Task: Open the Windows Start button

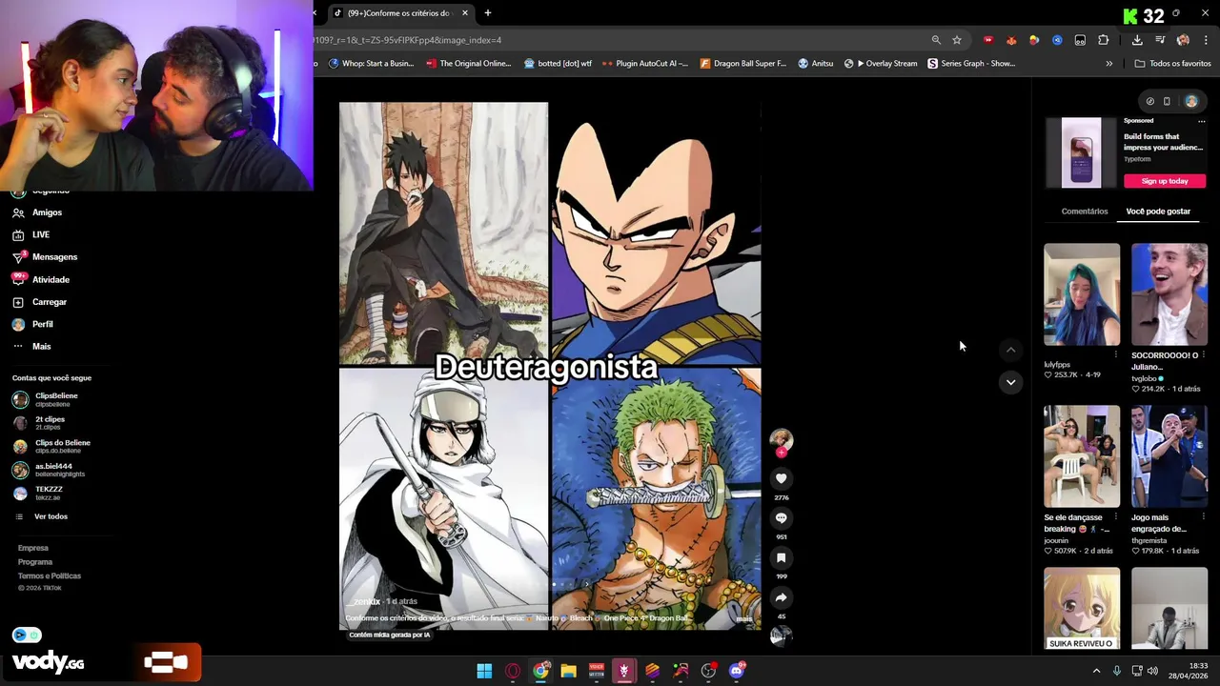Action: 484,671
